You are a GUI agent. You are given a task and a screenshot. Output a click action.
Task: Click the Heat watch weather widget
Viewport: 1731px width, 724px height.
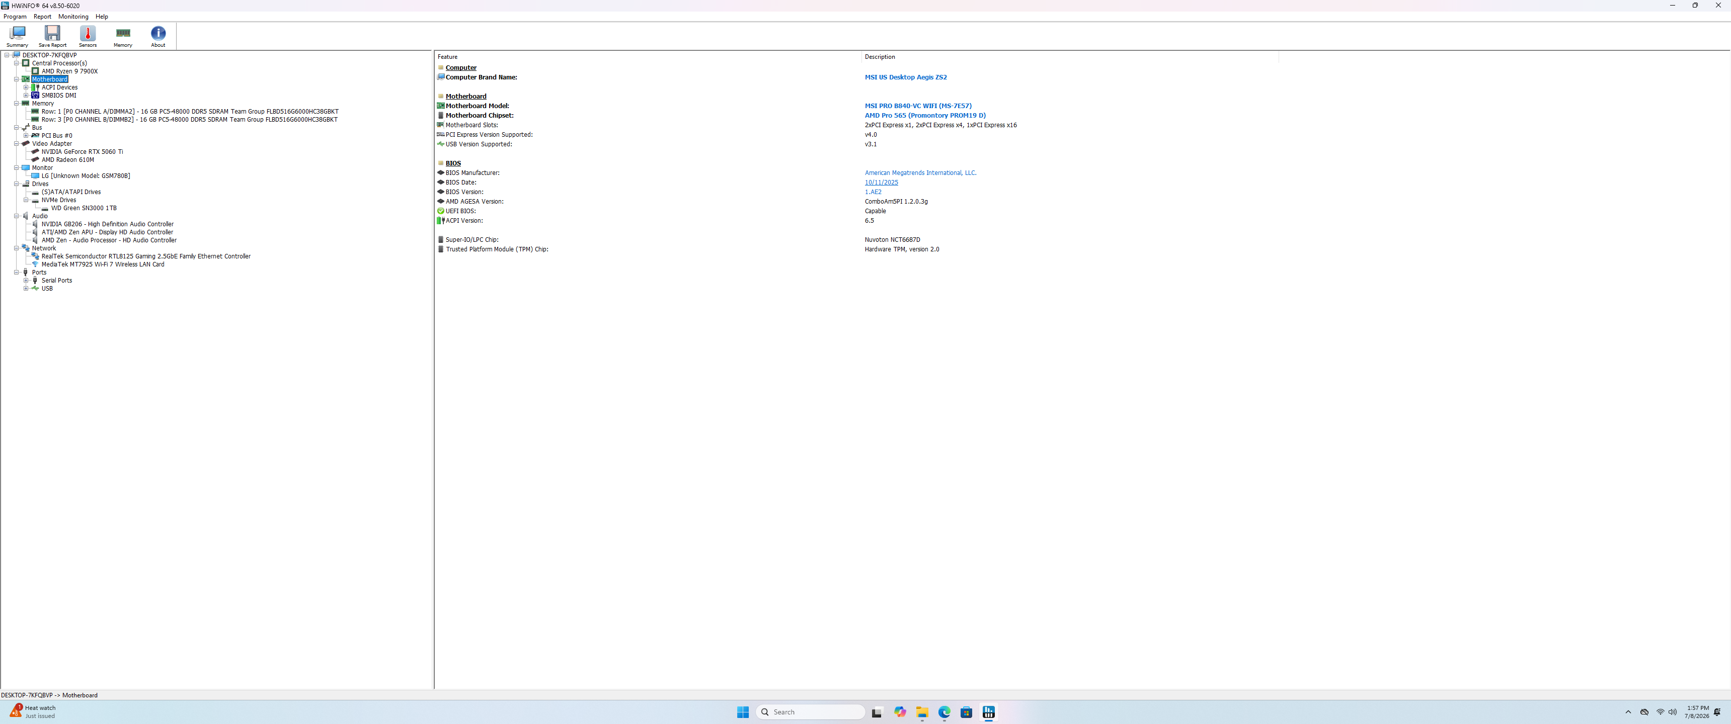33,712
